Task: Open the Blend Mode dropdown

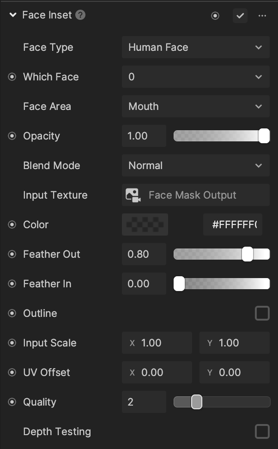Action: click(195, 165)
